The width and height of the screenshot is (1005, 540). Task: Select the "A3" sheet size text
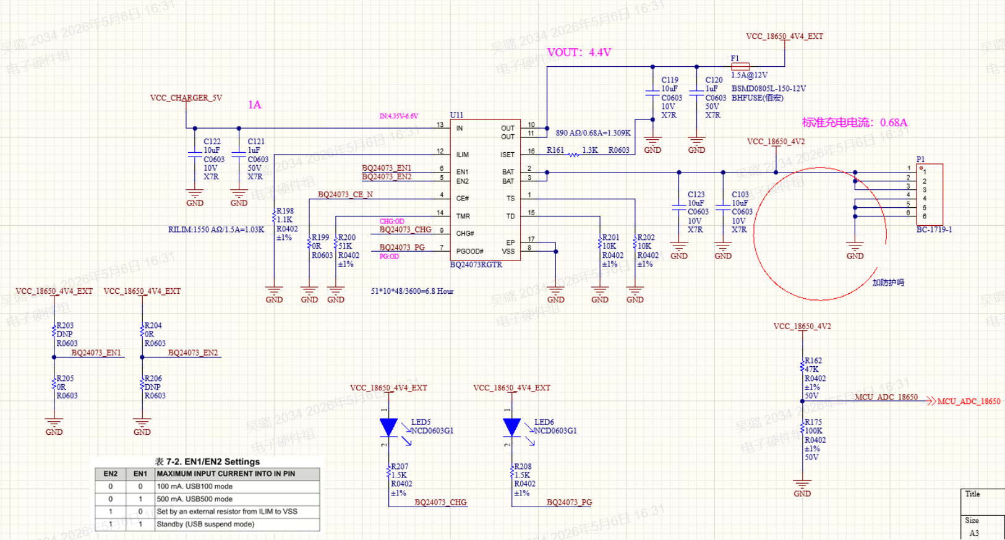pyautogui.click(x=974, y=533)
